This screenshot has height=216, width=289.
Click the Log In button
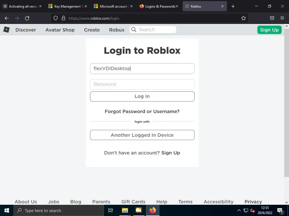(x=142, y=96)
